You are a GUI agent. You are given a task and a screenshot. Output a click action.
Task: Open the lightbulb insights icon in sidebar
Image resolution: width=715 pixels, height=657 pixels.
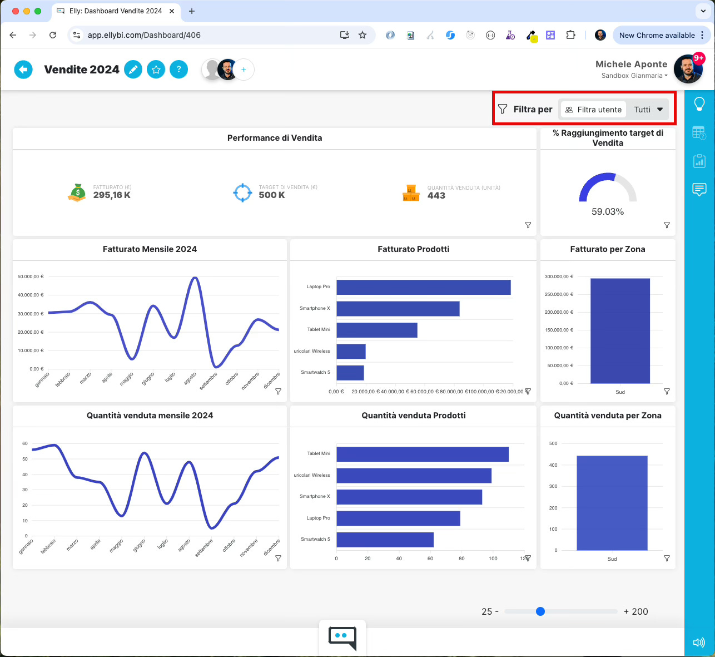tap(699, 103)
